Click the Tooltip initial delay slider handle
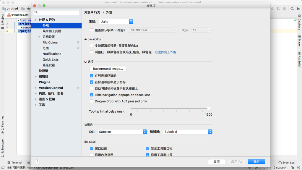This screenshot has width=302, height=170. (x=209, y=109)
